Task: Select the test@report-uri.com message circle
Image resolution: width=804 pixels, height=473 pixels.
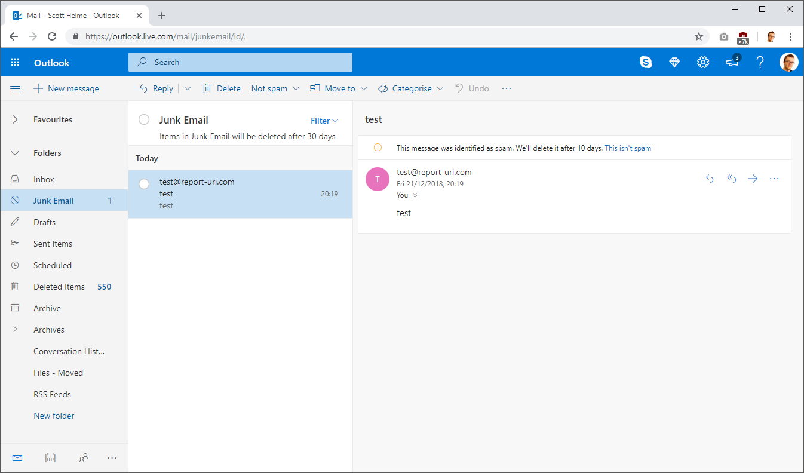Action: point(144,184)
